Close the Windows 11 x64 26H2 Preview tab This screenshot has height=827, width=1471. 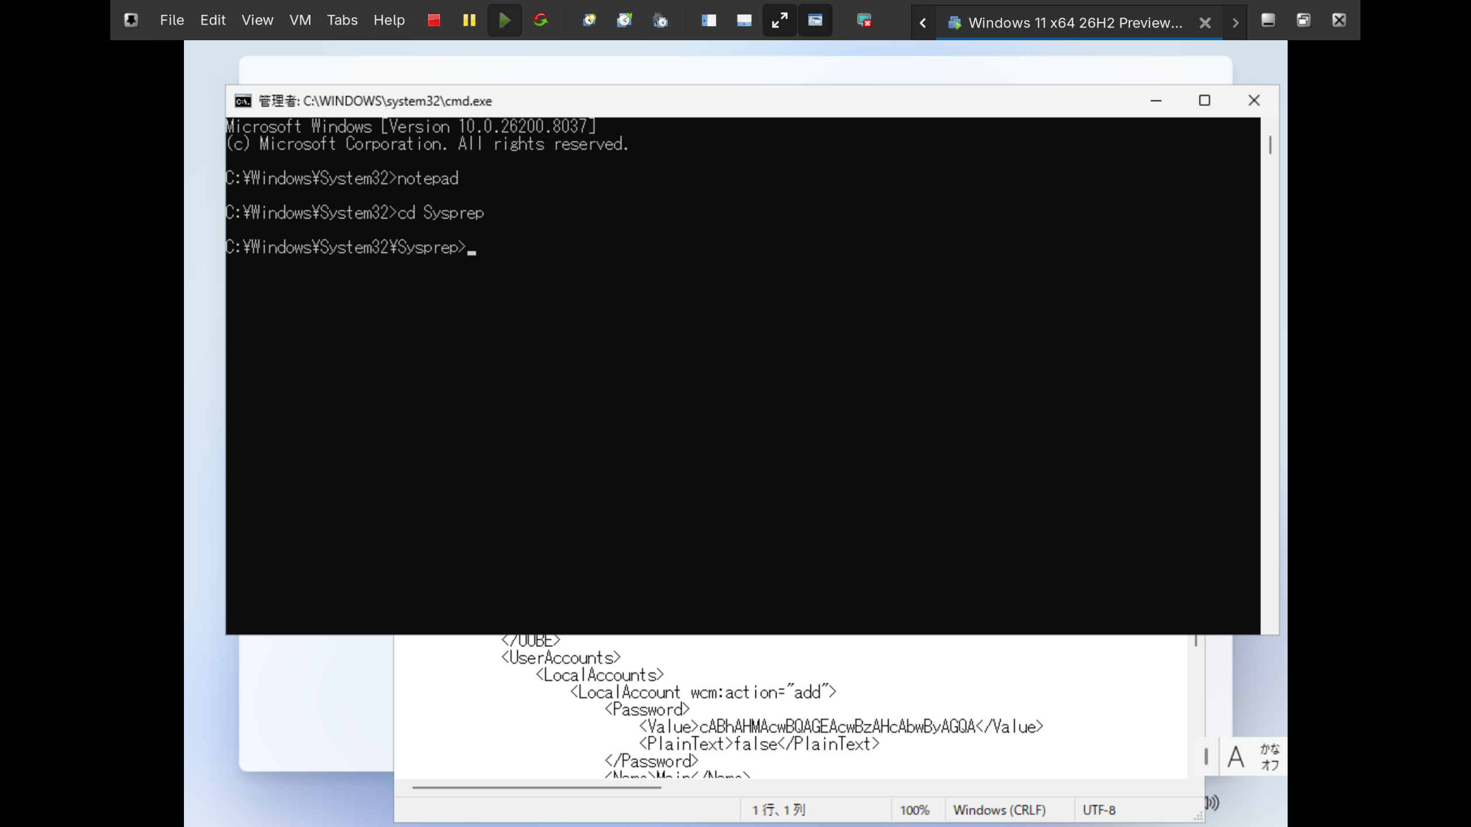click(1205, 23)
